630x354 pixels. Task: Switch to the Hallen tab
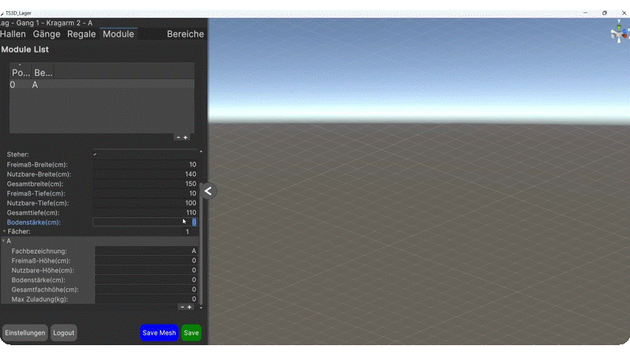13,34
